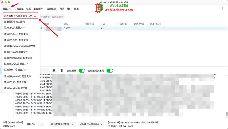Viewport: 228px width, 129px height.
Task: Choose 添加 [TUIC] 配置文件
Action: pos(21,82)
